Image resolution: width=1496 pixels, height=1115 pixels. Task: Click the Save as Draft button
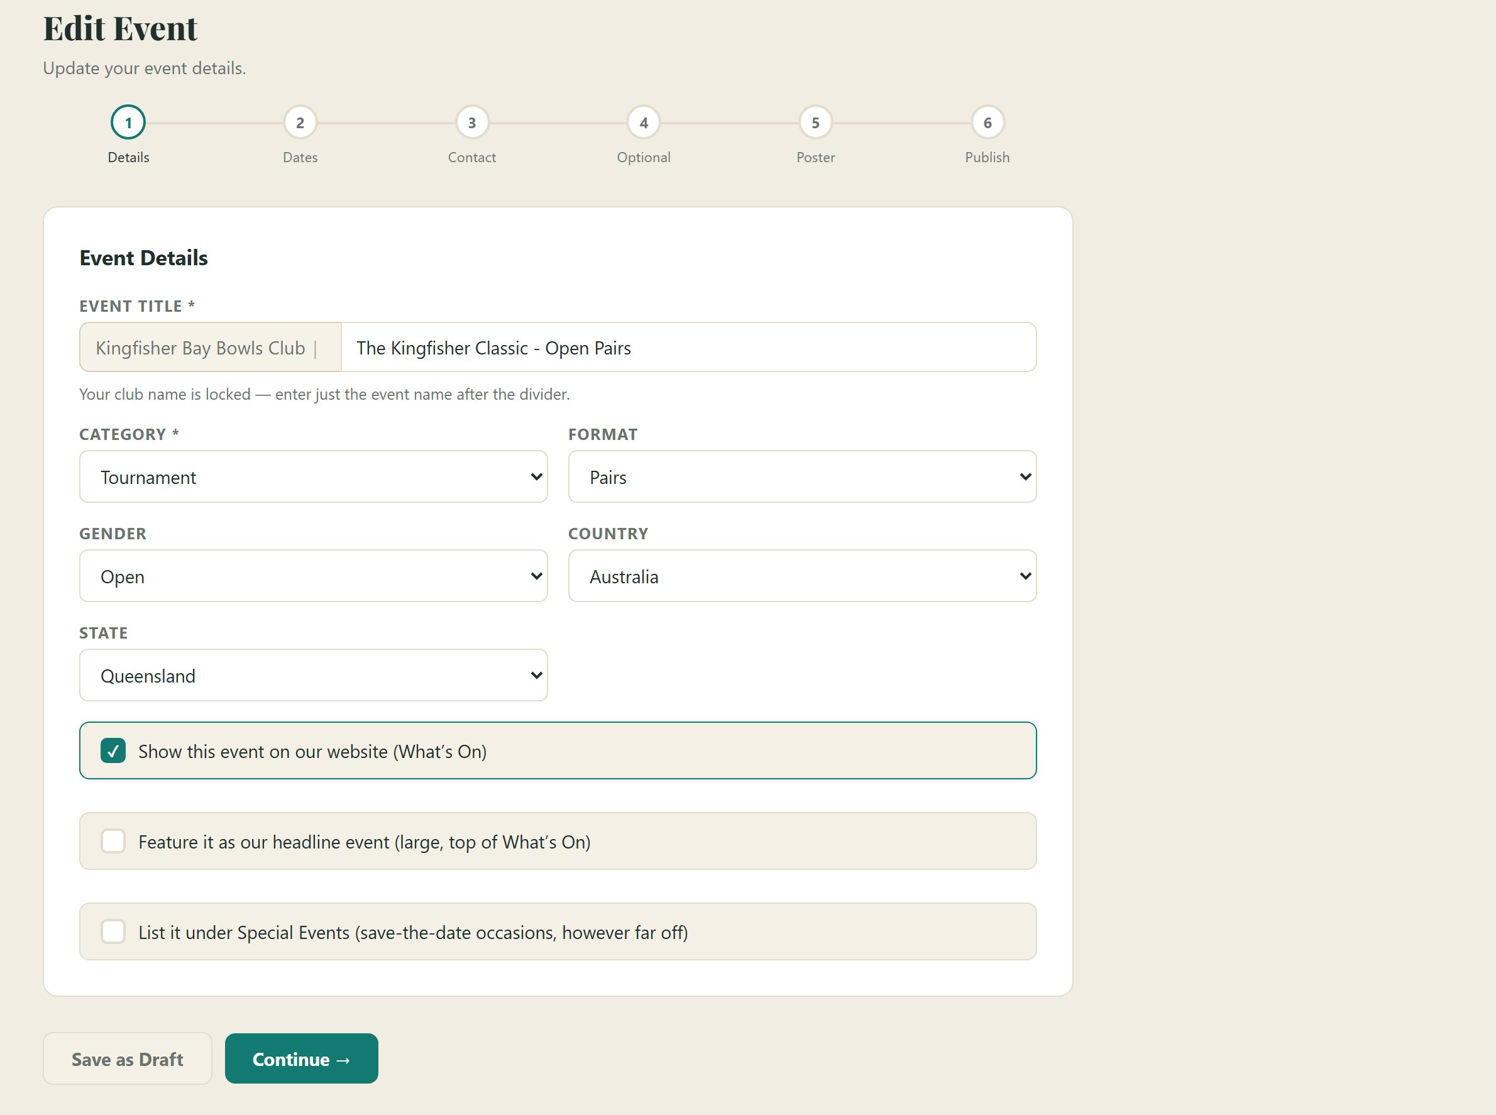tap(128, 1058)
